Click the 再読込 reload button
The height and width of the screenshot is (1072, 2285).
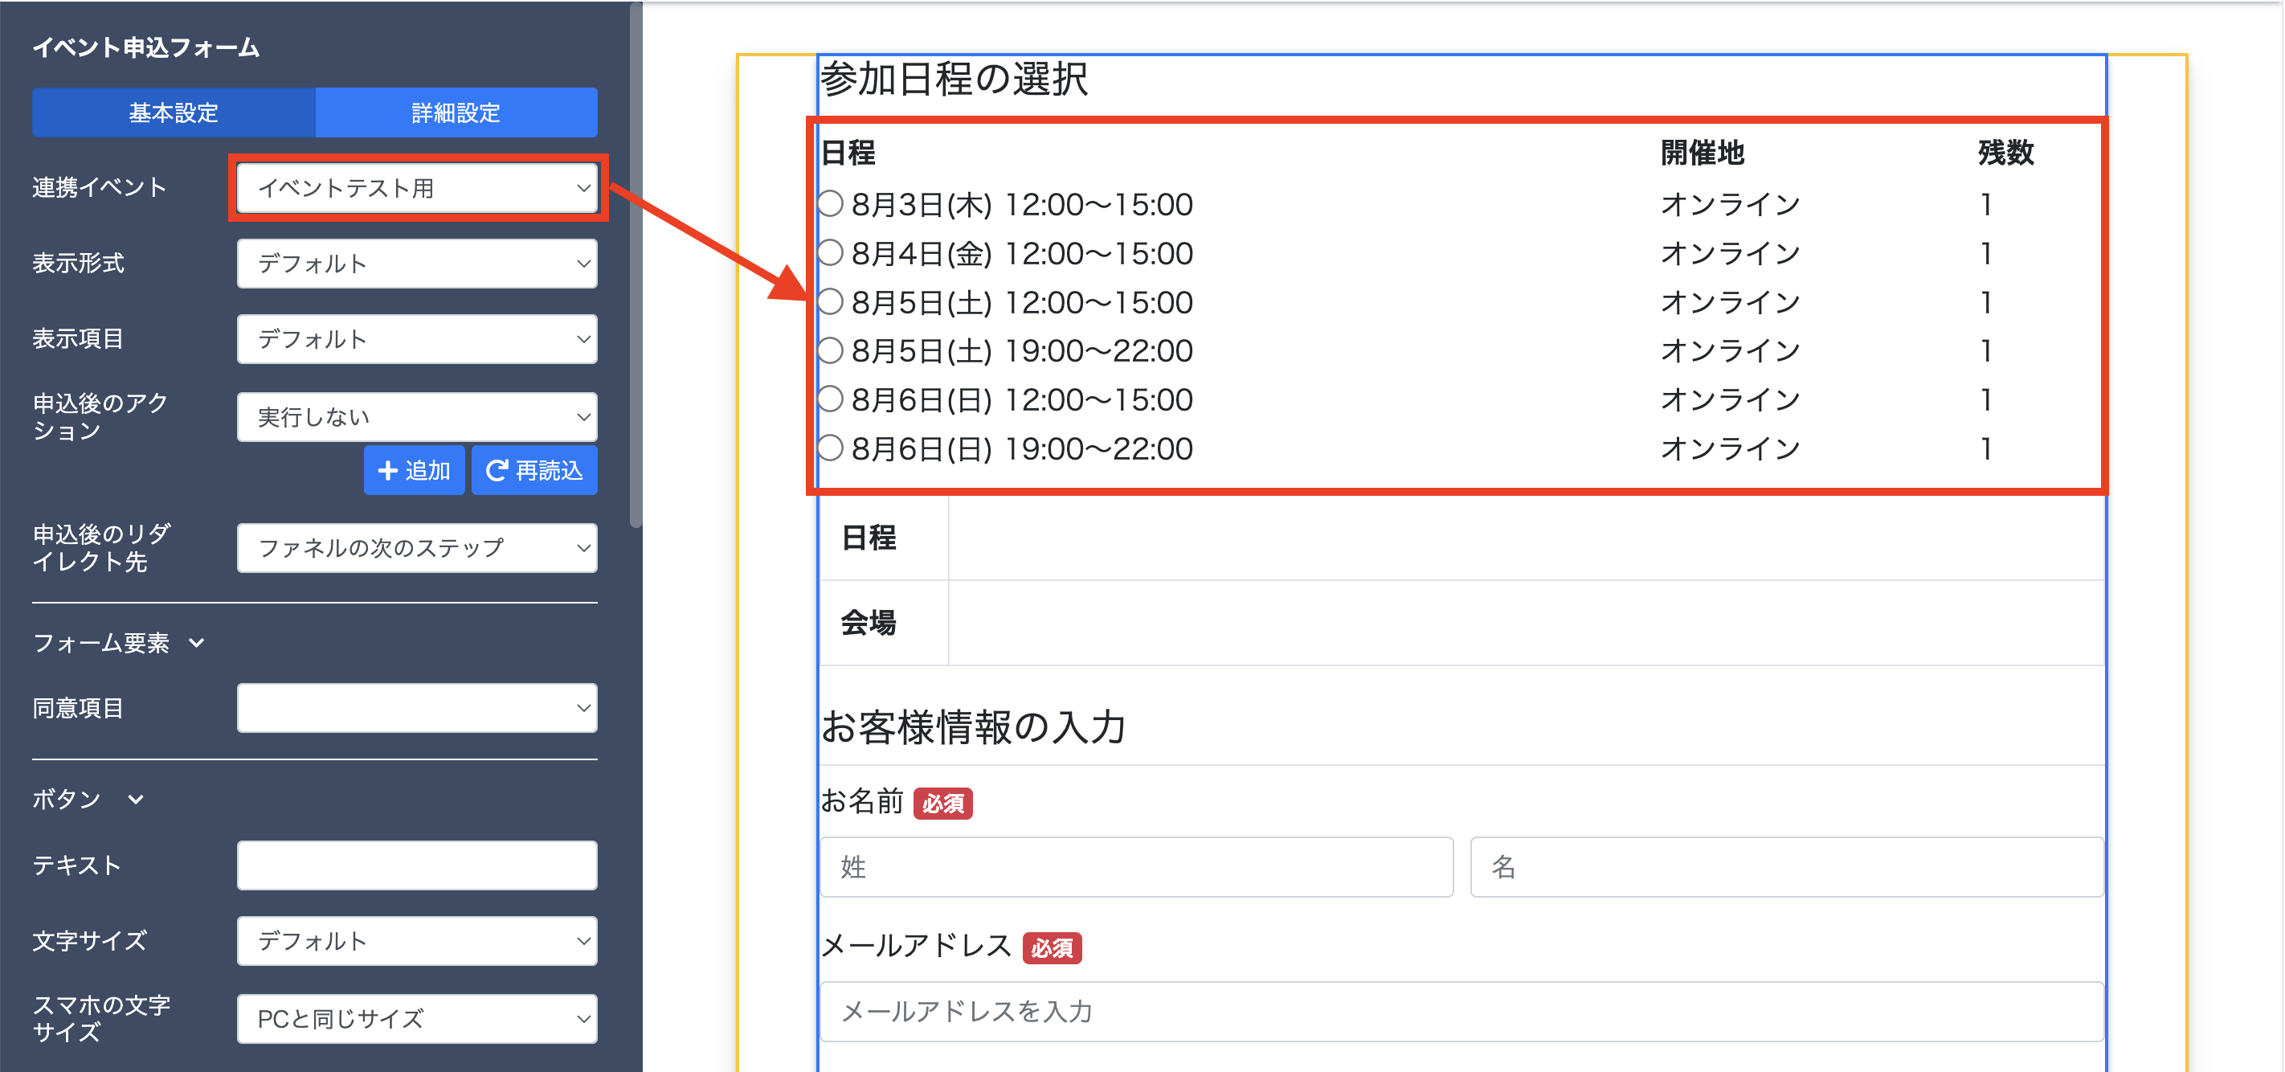[534, 470]
